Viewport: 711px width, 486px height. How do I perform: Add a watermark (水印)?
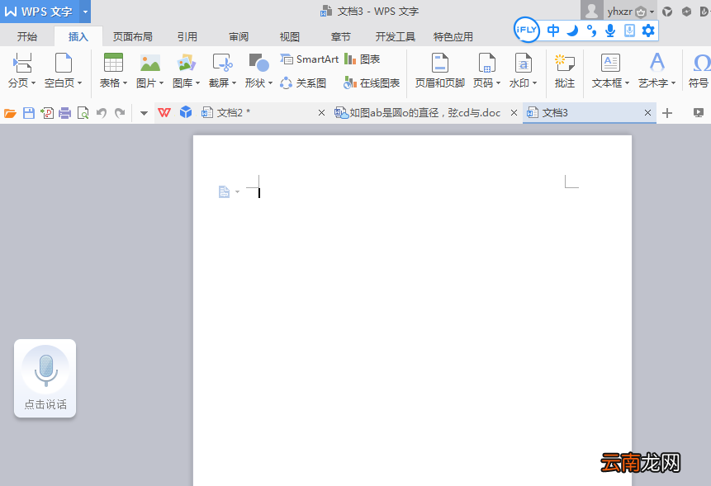point(523,70)
